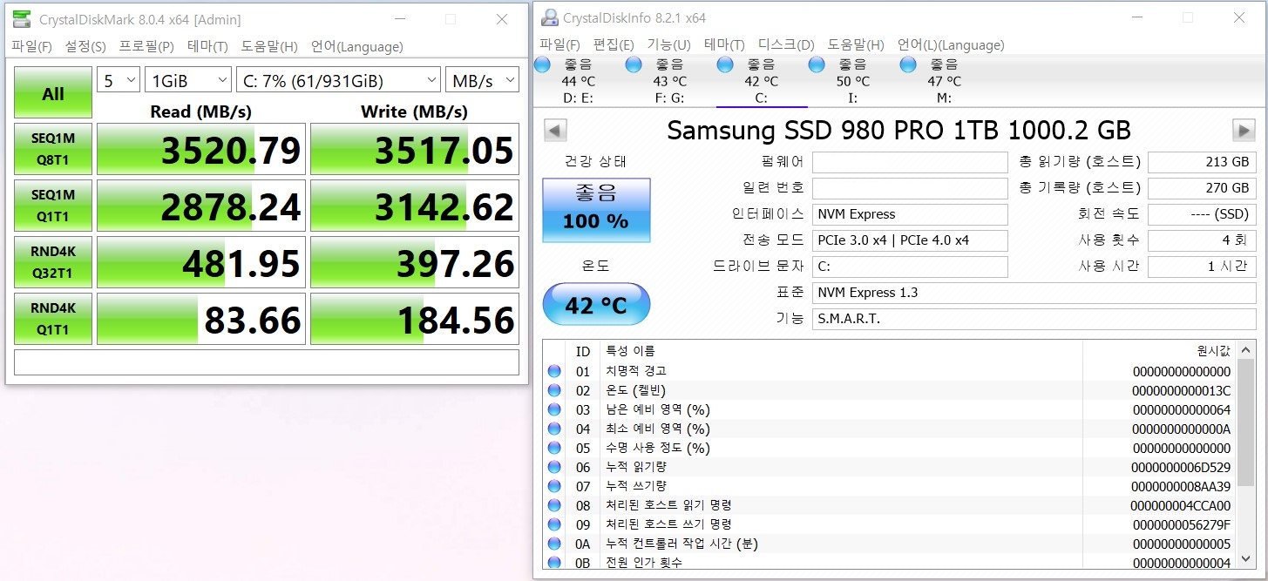Click the empty comment field in CrystalDiskMark
The image size is (1268, 581).
tap(267, 362)
